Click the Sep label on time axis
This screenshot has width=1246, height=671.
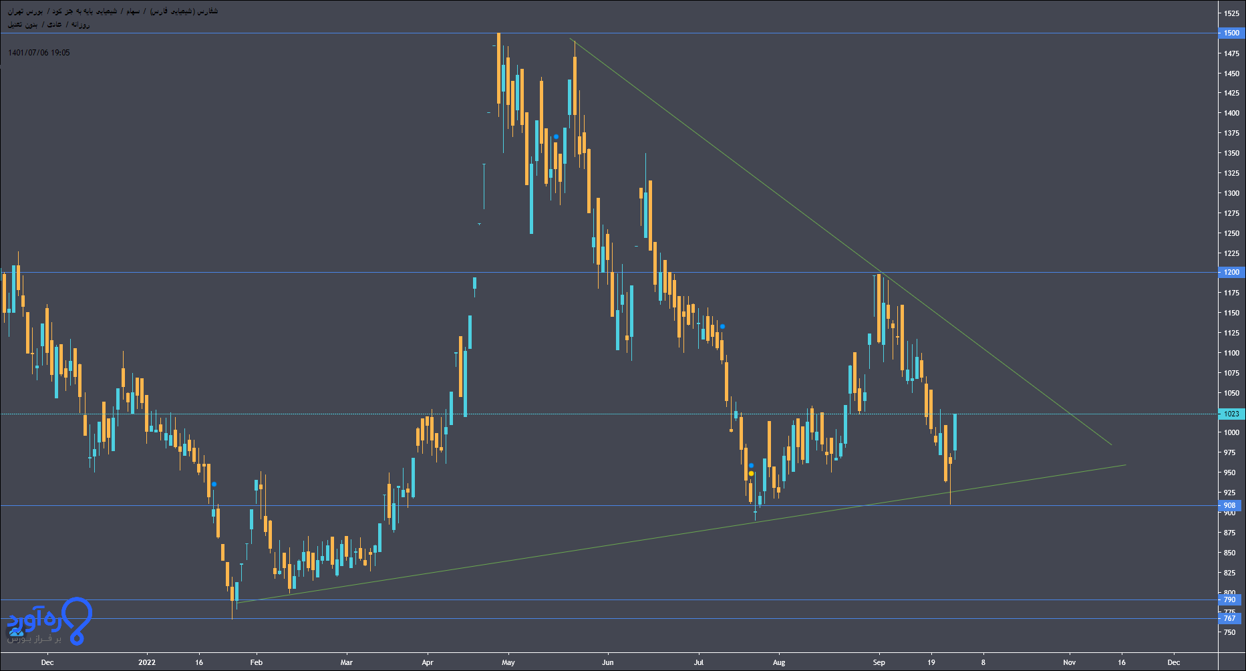879,662
